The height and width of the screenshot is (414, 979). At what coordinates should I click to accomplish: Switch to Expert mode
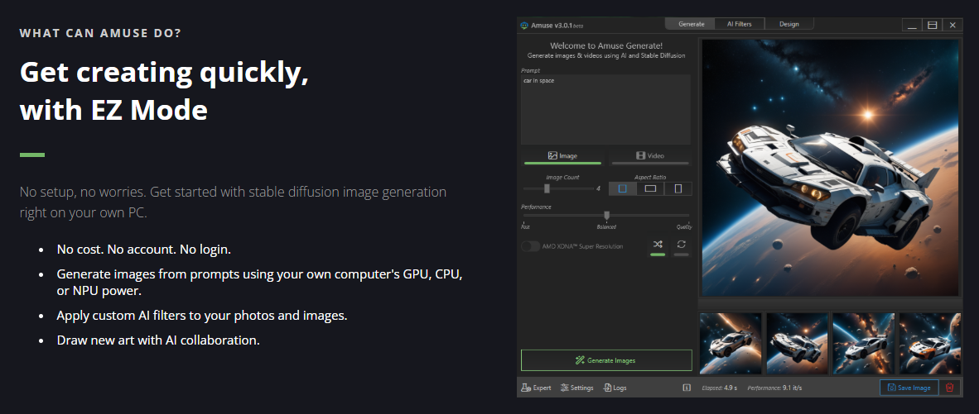point(536,388)
